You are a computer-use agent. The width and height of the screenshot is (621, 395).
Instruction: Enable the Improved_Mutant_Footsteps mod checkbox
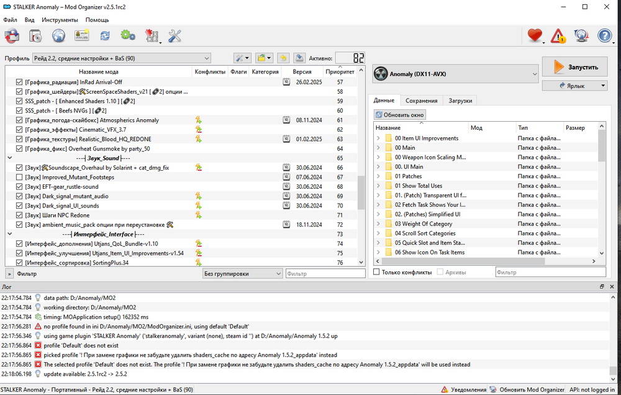pos(19,177)
